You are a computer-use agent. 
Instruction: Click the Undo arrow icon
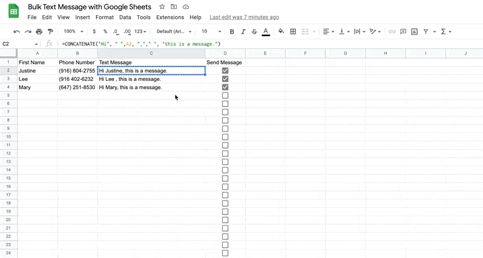click(x=17, y=31)
